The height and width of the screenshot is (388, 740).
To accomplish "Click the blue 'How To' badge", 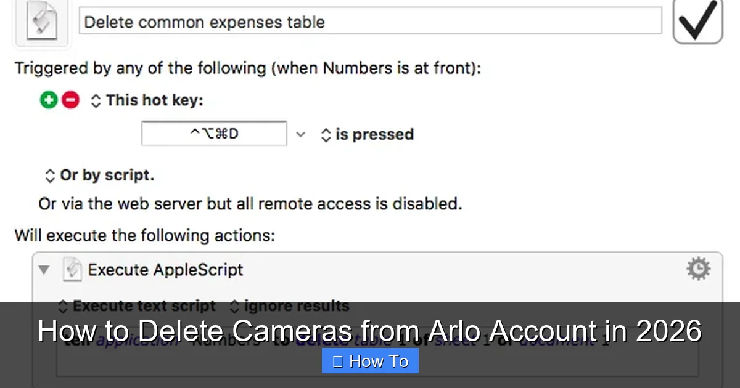I will (x=370, y=361).
